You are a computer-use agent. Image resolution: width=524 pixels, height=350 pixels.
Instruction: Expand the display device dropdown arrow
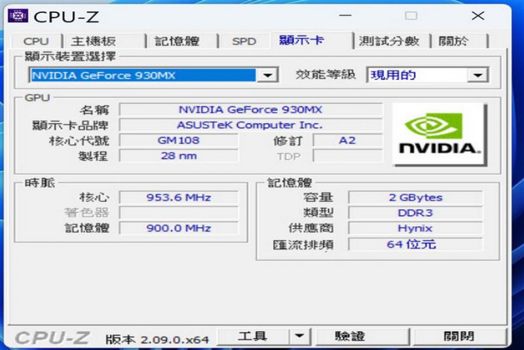267,75
